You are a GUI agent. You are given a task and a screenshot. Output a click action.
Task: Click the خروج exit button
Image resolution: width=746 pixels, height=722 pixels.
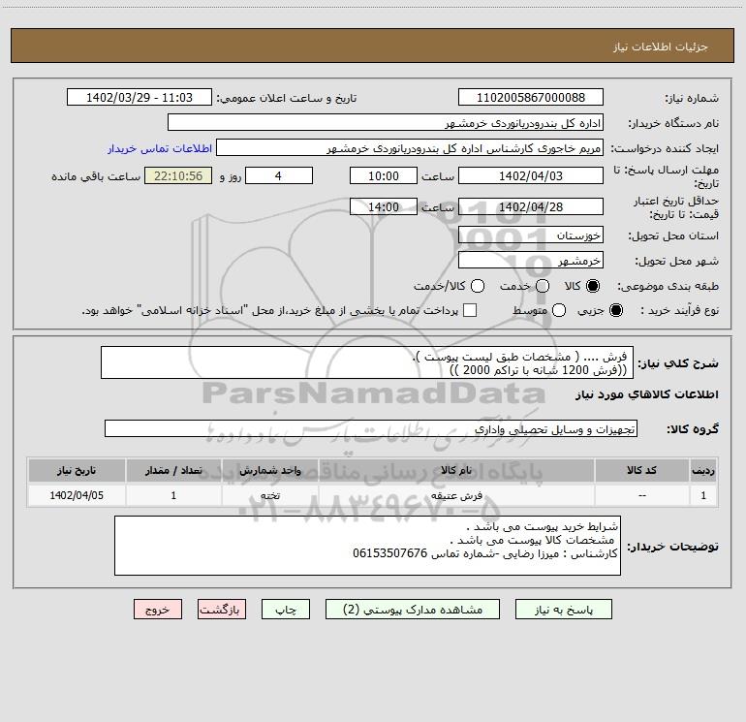[x=158, y=610]
